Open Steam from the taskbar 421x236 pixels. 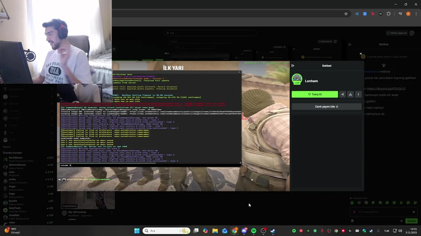(x=273, y=231)
